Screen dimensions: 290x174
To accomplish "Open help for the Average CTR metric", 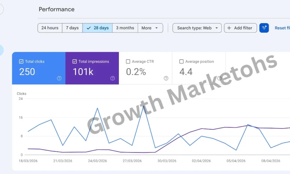I will pyautogui.click(x=166, y=78).
